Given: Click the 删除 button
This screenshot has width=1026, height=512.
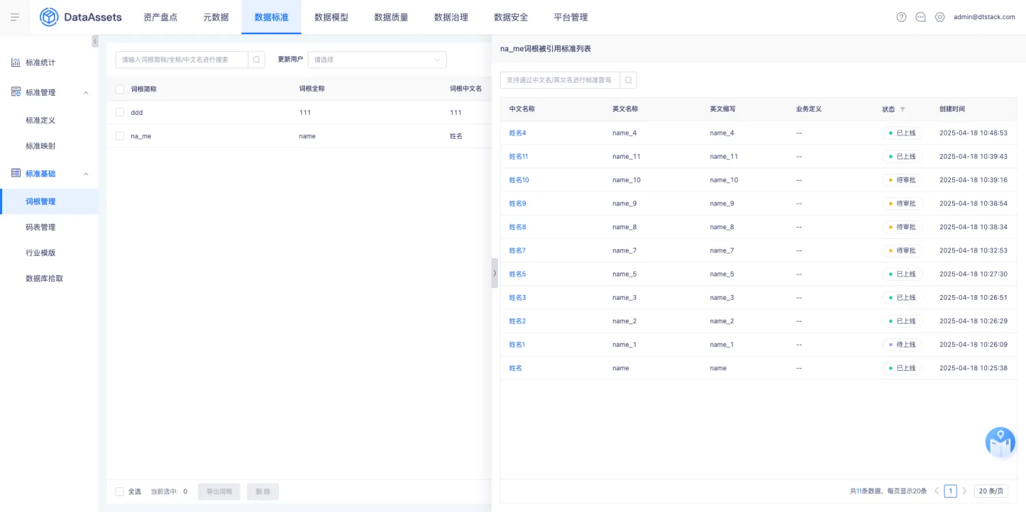Looking at the screenshot, I should pyautogui.click(x=263, y=491).
